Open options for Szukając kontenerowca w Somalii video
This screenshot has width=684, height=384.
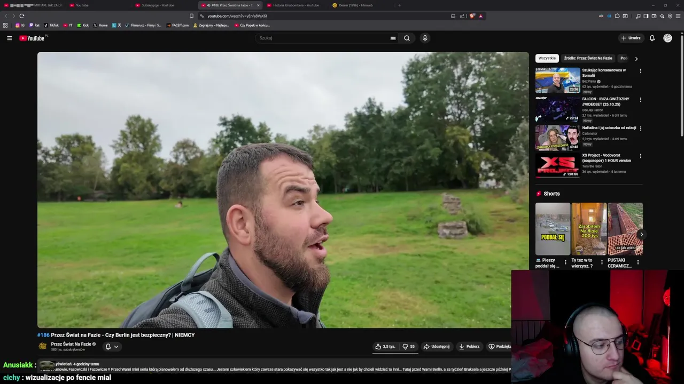pyautogui.click(x=640, y=71)
